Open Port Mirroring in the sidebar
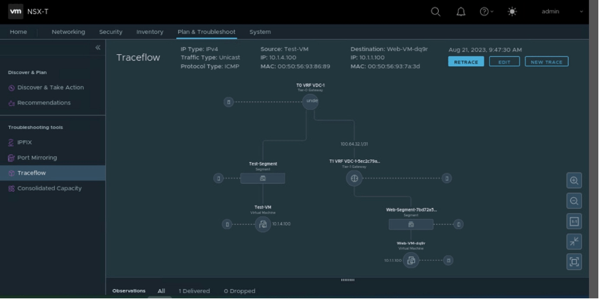Image resolution: width=599 pixels, height=299 pixels. tap(37, 157)
